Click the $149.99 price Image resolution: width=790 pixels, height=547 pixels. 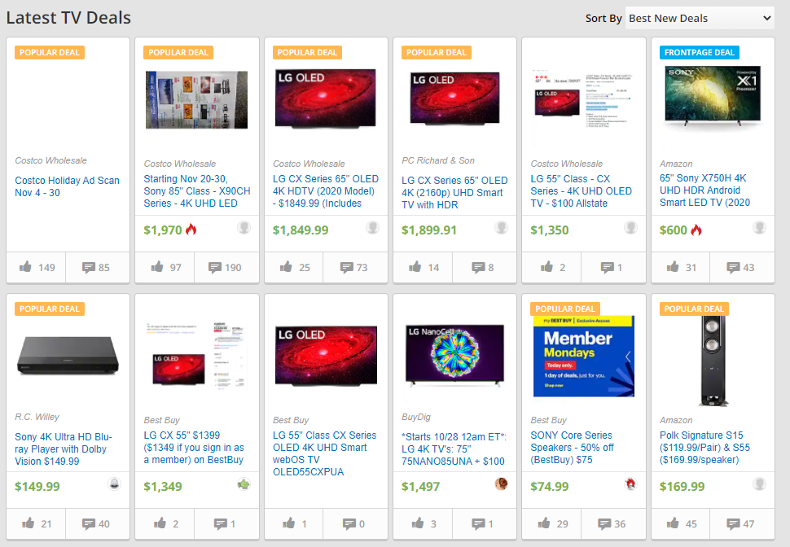tap(37, 487)
